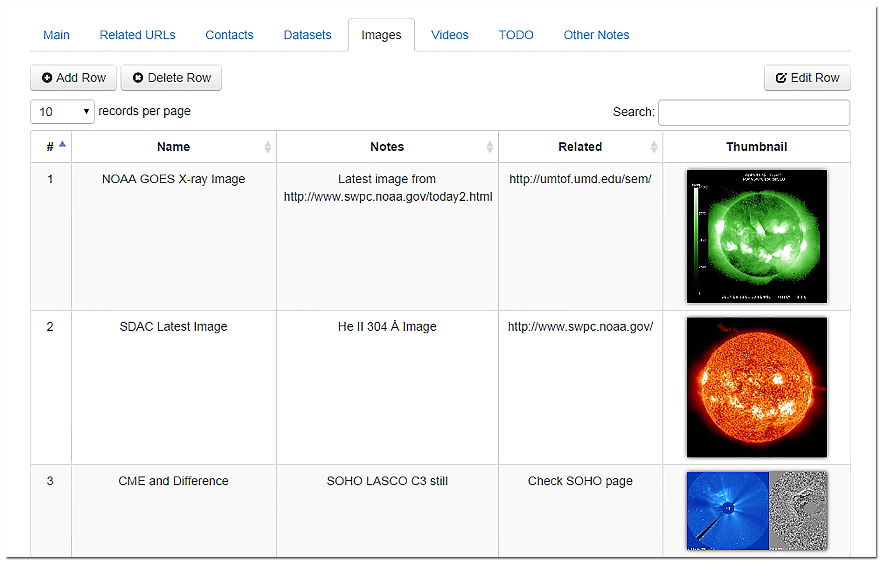881x562 pixels.
Task: Select the SDAC Latest Image row name
Action: (173, 326)
